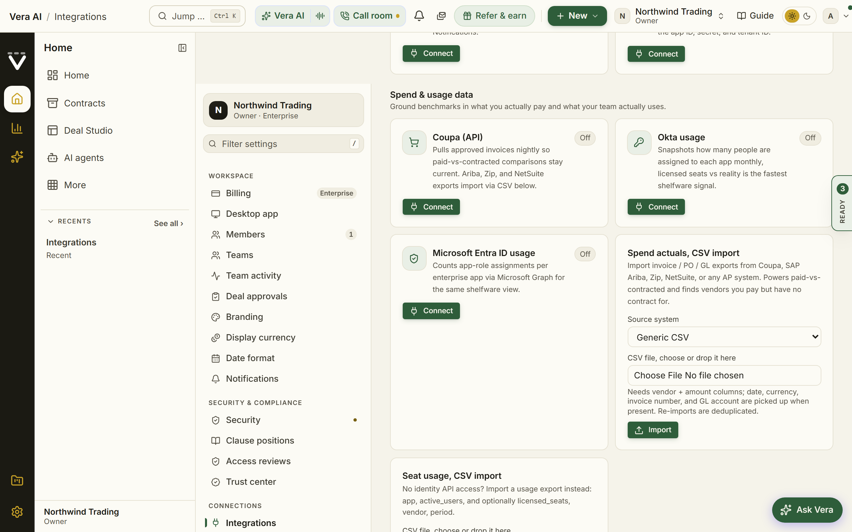Open the folder icon in the bottom rail
The image size is (852, 532).
click(17, 480)
